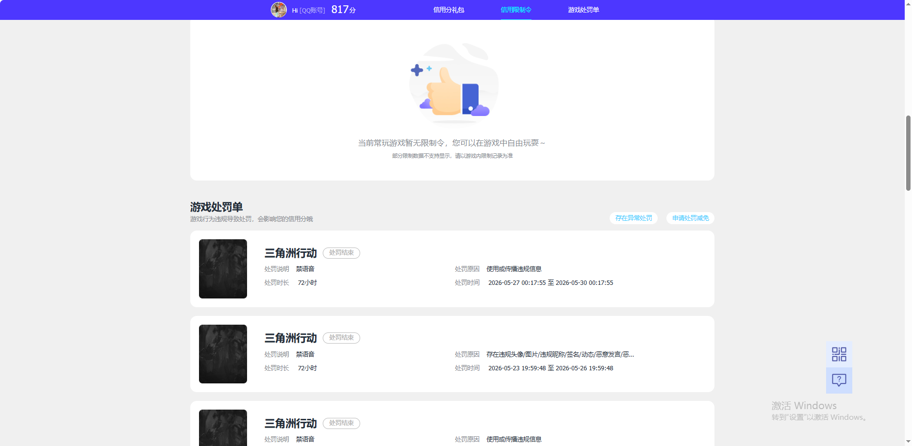912x446 pixels.
Task: Click 817分 credit score in header
Action: coord(344,10)
